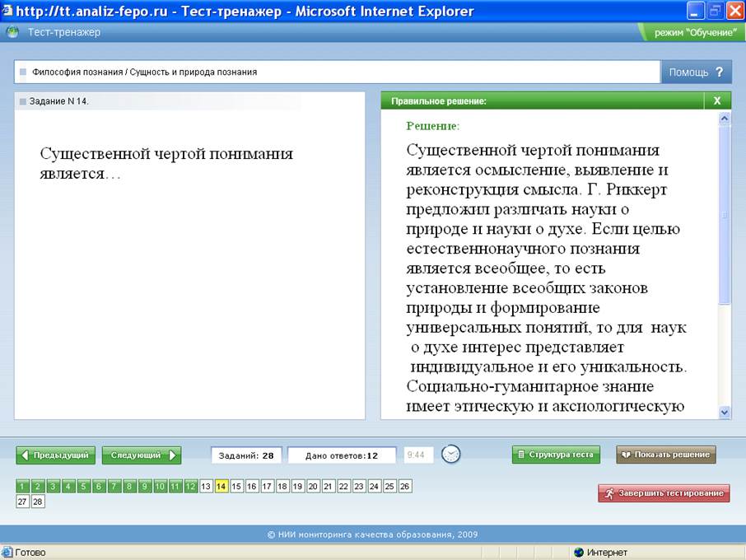Open Структура теста

pos(556,455)
